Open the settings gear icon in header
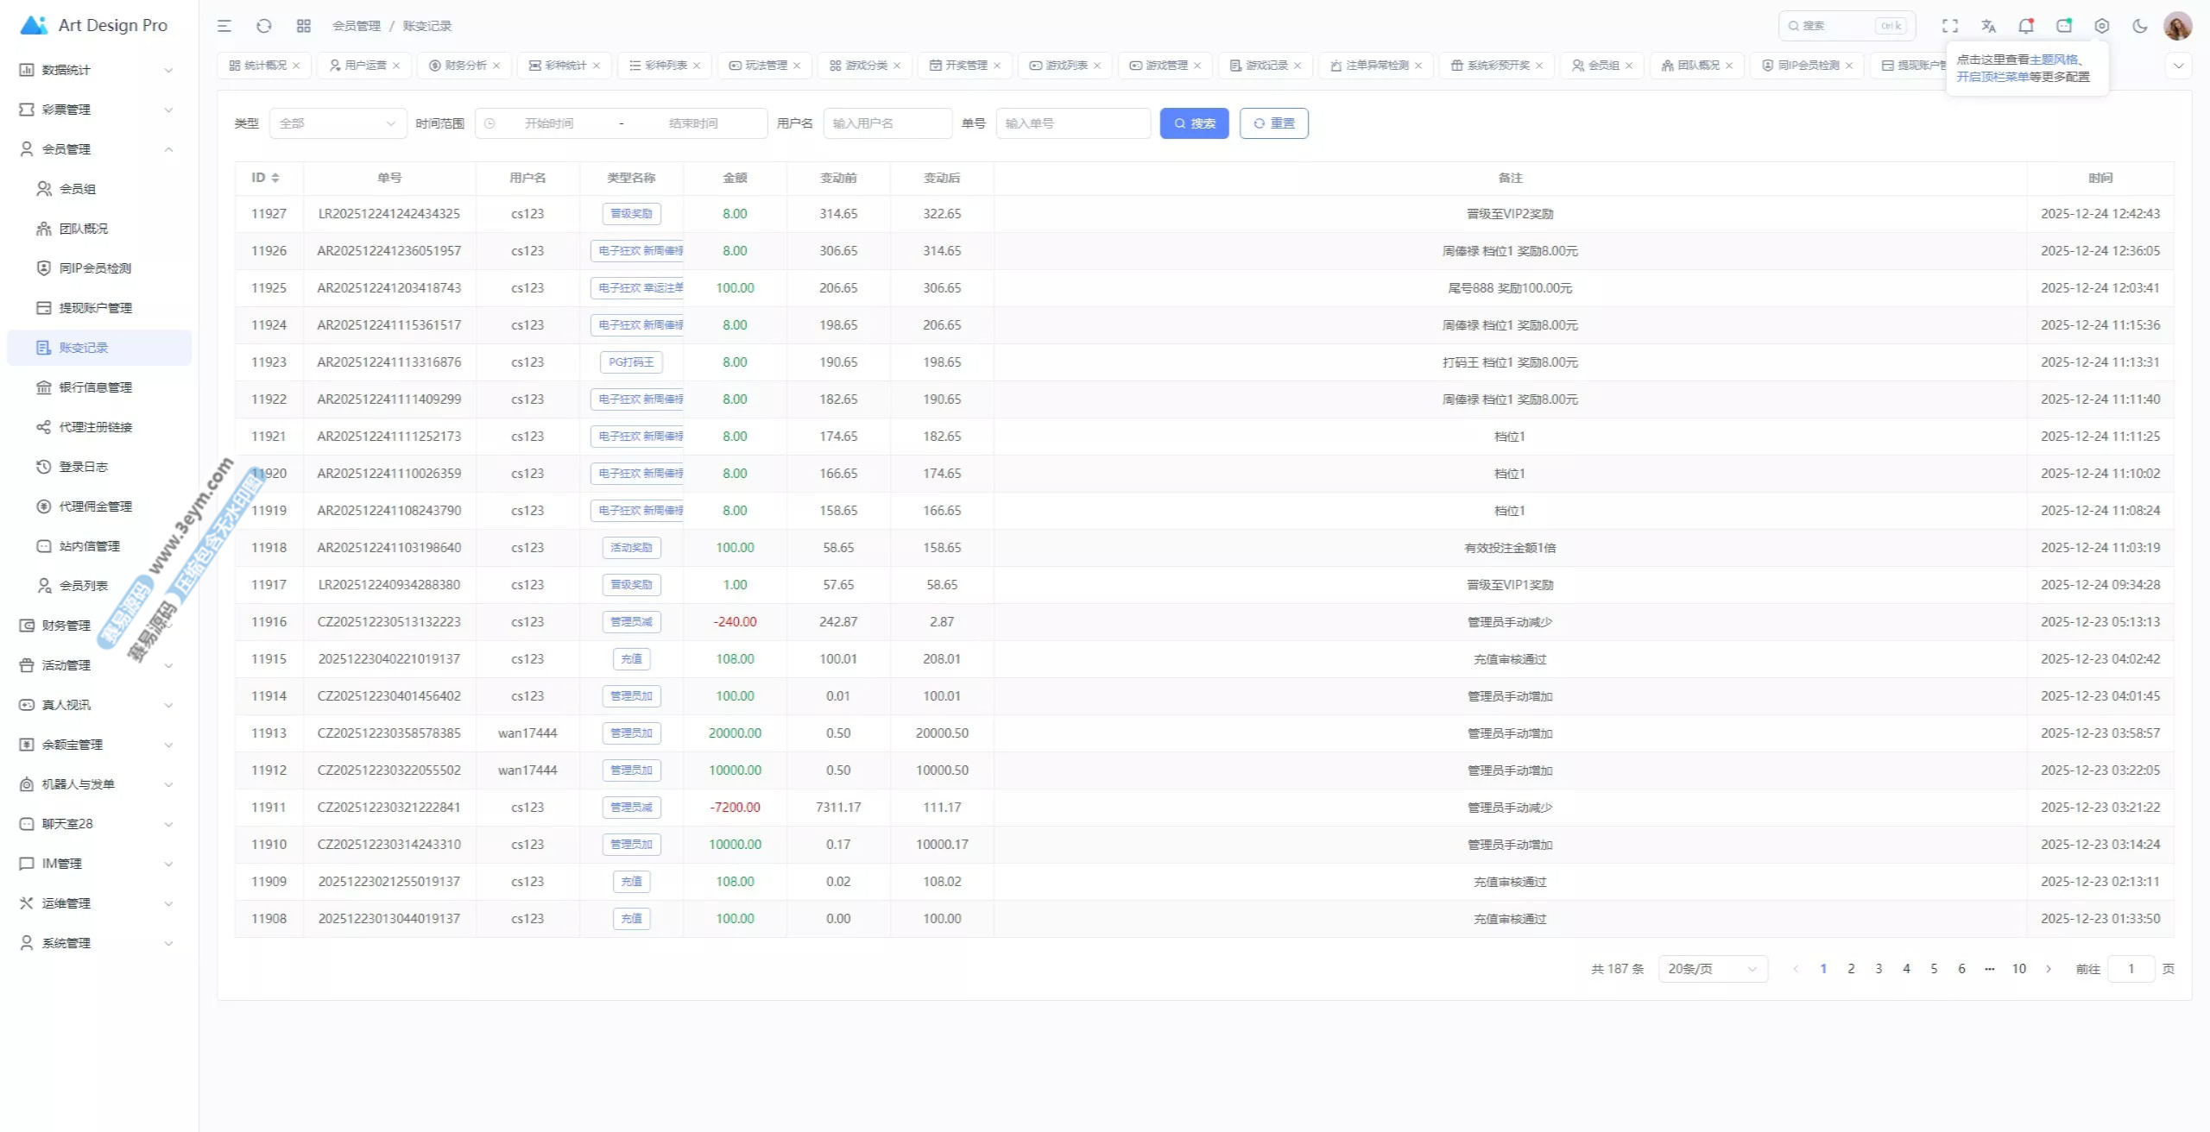Screen dimensions: 2210x1132 coord(2102,26)
